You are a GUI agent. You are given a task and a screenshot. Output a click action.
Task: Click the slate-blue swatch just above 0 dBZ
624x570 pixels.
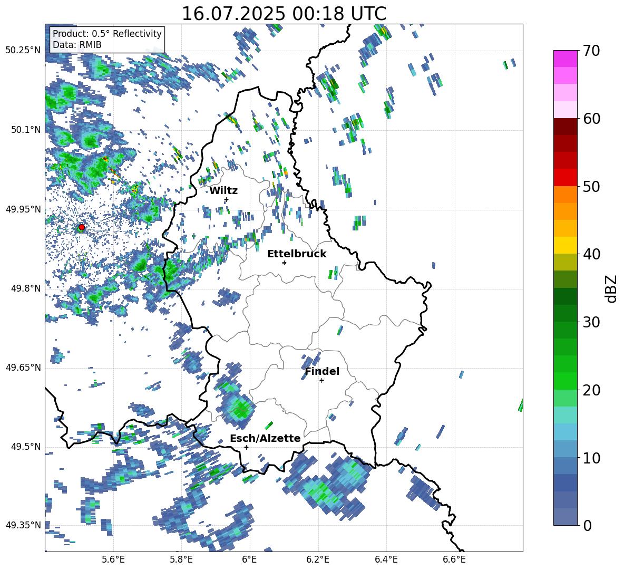tap(565, 517)
